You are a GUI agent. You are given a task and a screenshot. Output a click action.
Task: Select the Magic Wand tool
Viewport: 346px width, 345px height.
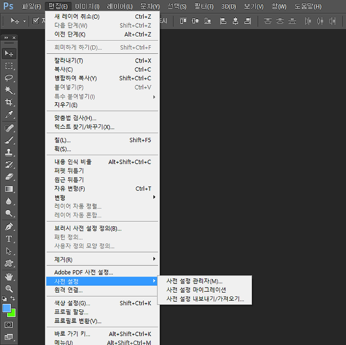click(9, 90)
